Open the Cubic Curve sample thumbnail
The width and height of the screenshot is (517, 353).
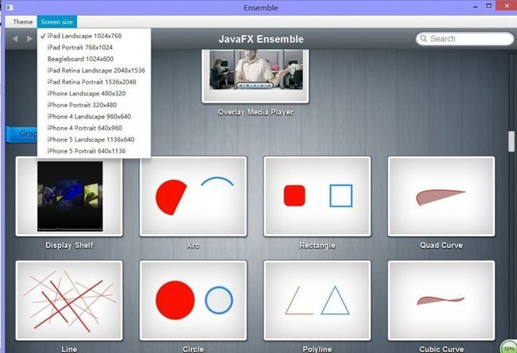[x=441, y=301]
